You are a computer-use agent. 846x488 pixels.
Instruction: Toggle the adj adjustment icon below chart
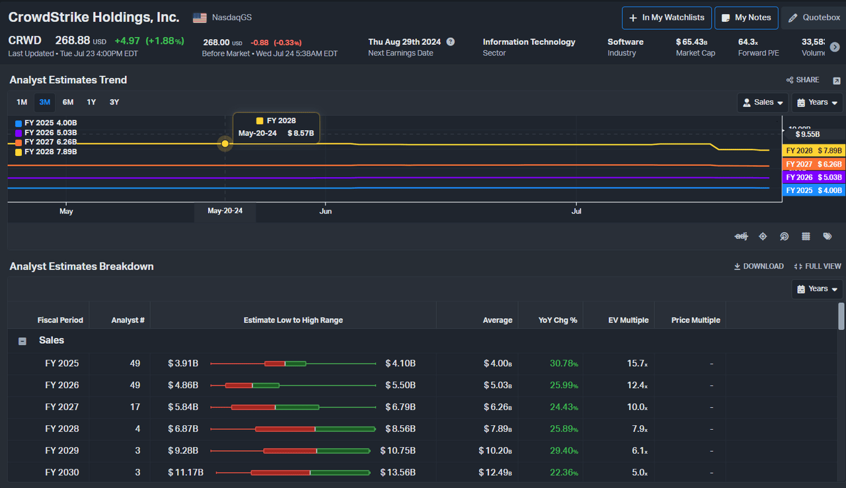tap(741, 236)
